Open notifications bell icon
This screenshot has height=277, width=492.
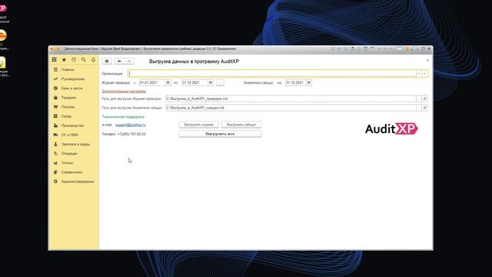point(93,60)
